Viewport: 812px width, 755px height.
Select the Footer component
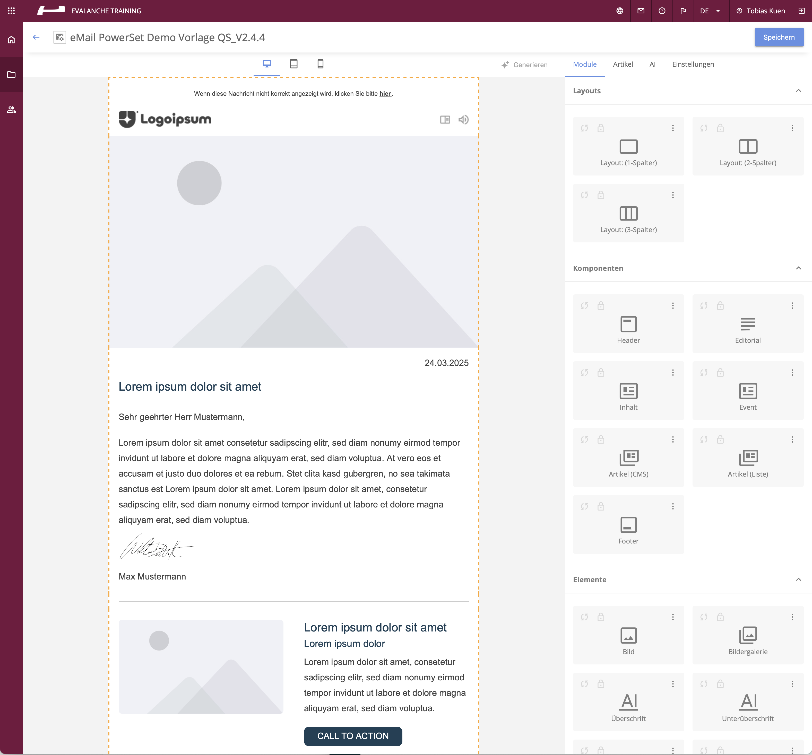tap(628, 525)
